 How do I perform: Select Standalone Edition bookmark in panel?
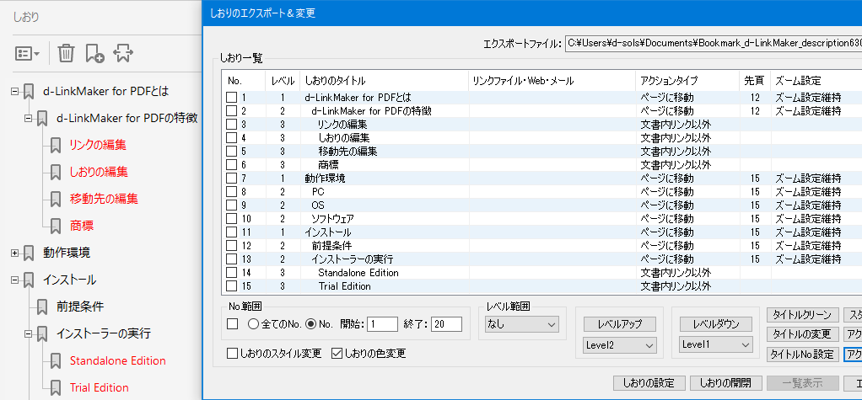[x=117, y=360]
